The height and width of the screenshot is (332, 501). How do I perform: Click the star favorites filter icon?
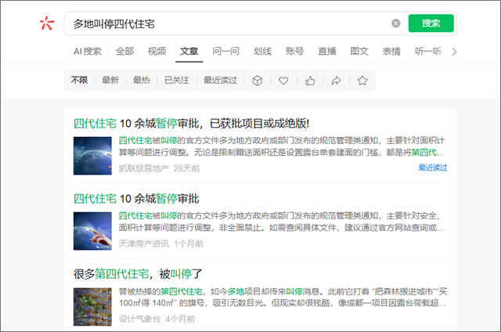click(362, 80)
